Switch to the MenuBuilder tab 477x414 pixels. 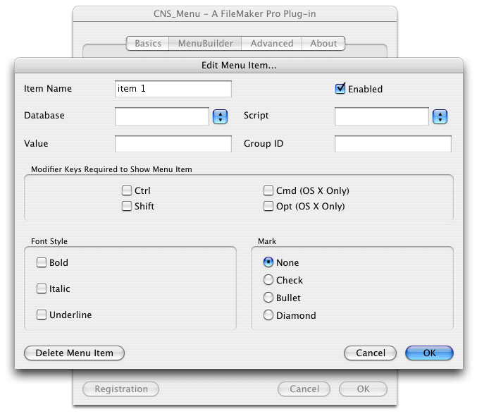[x=205, y=43]
